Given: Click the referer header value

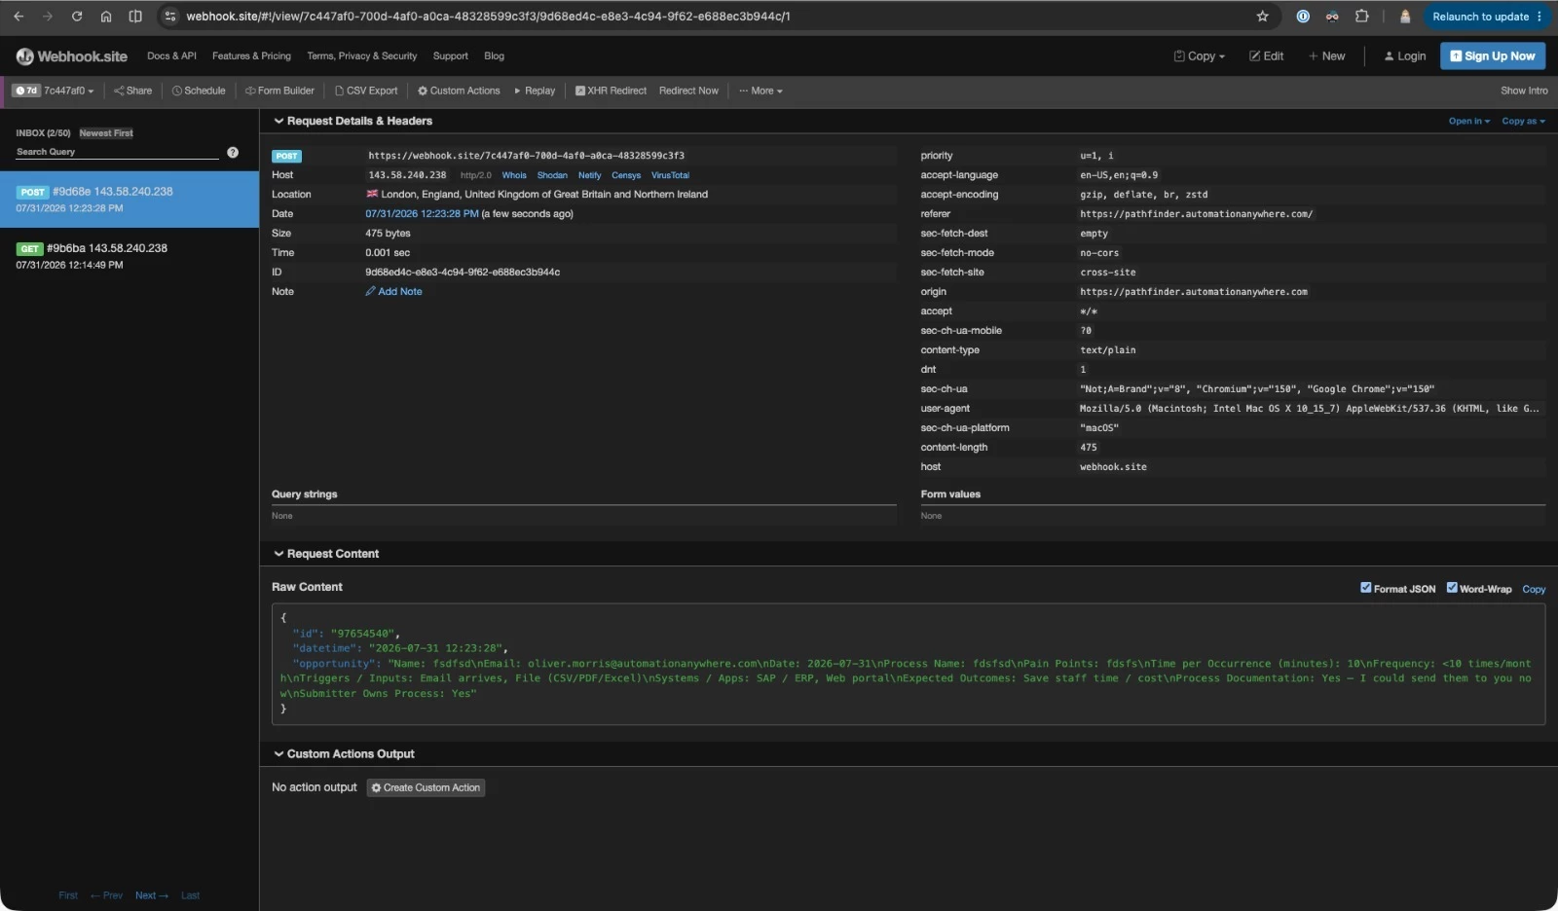Looking at the screenshot, I should tap(1196, 214).
